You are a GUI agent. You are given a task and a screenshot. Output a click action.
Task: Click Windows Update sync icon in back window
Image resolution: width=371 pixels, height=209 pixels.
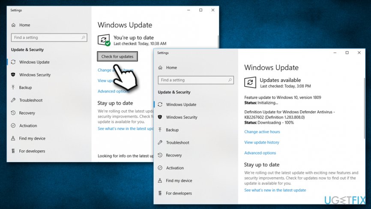[13, 62]
